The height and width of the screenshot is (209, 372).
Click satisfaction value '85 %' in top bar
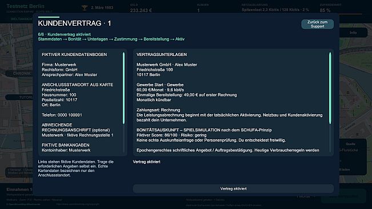point(325,10)
